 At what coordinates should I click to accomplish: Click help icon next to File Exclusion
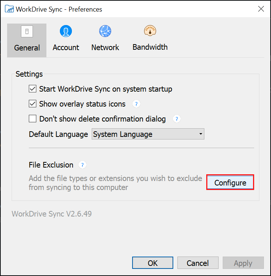pyautogui.click(x=82, y=165)
